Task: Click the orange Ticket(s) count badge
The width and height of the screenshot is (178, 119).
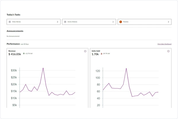Action: (x=121, y=22)
